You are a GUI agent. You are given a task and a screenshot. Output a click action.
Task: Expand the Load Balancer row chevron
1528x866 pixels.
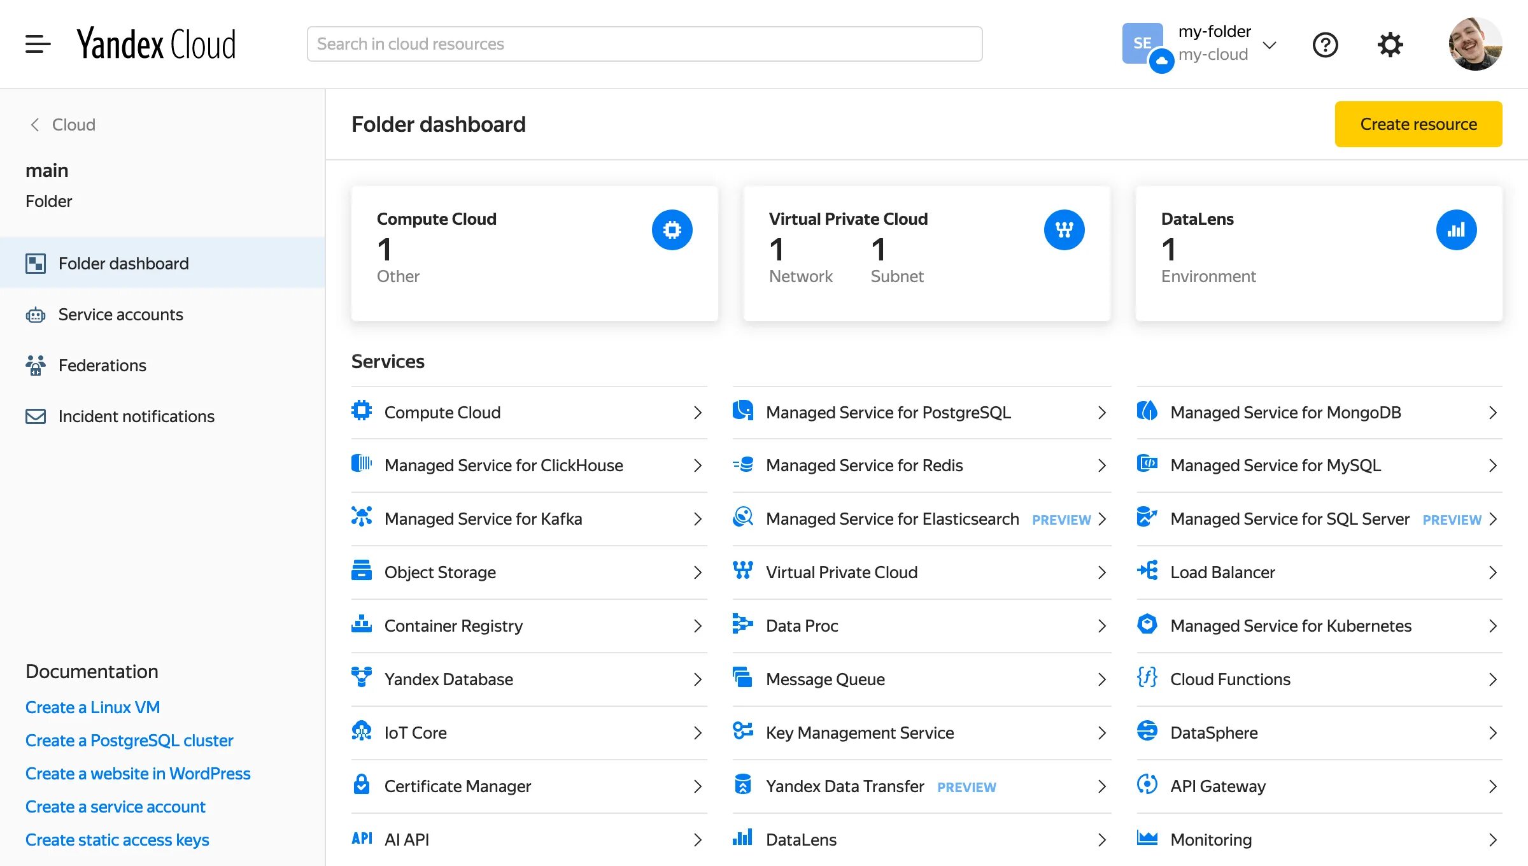click(1493, 572)
